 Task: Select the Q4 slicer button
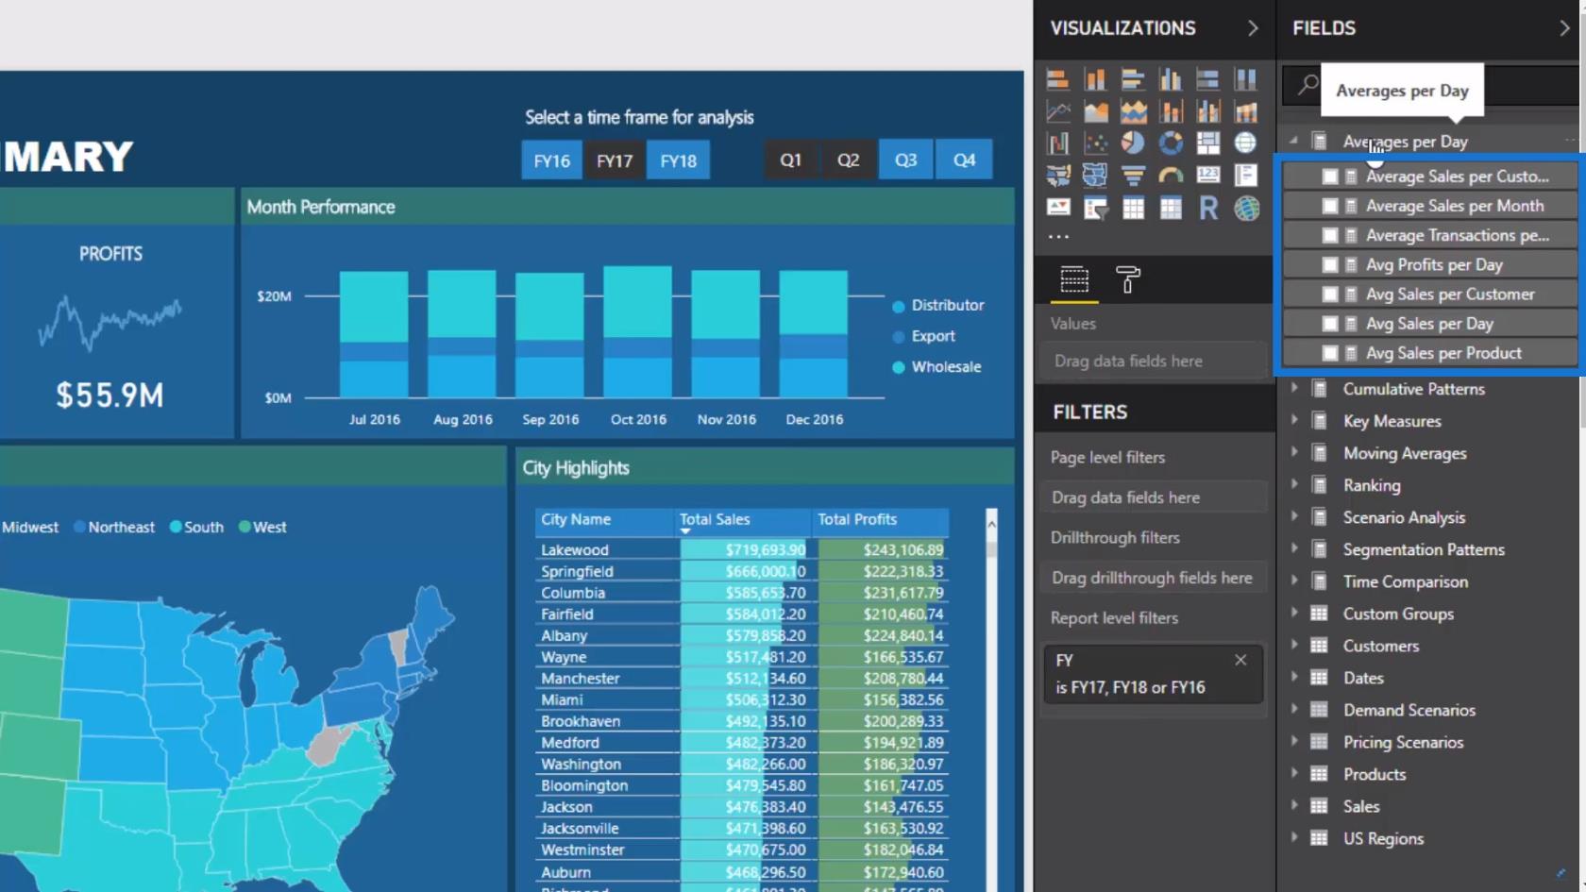click(964, 160)
